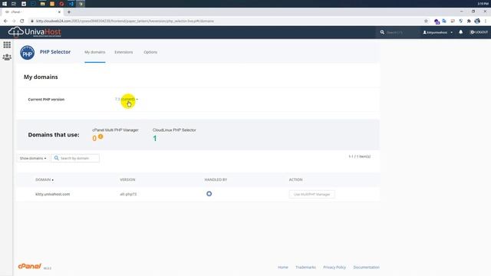Open the cPanel apps grid icon in sidebar
The height and width of the screenshot is (276, 491).
click(7, 44)
